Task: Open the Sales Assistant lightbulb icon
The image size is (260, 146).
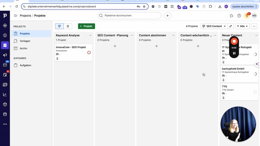Action: 247,16
